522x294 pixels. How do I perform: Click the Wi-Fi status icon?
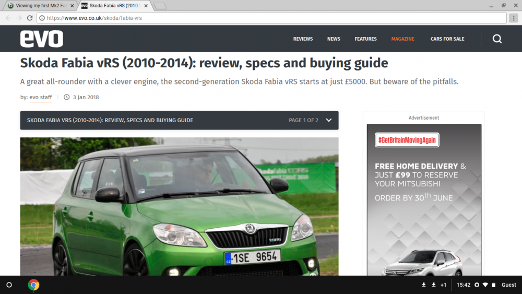pyautogui.click(x=485, y=285)
